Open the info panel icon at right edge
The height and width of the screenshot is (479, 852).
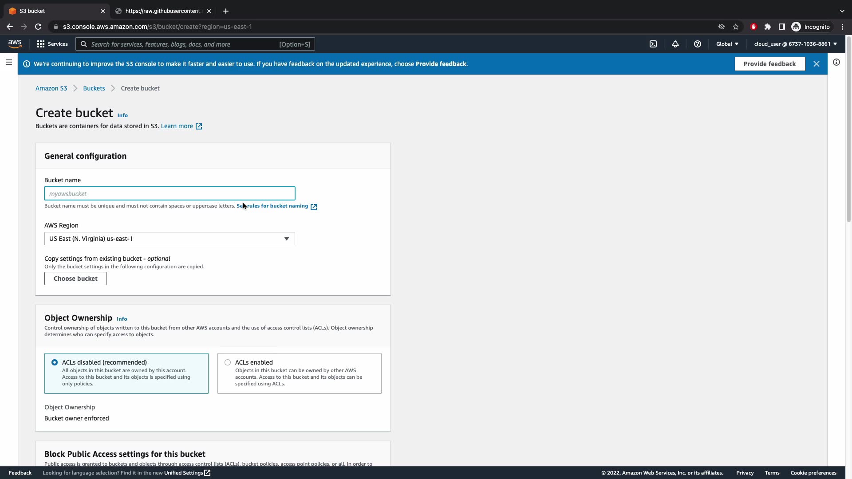coord(836,63)
